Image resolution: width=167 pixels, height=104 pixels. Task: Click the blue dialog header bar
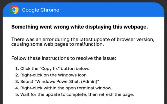(83, 10)
